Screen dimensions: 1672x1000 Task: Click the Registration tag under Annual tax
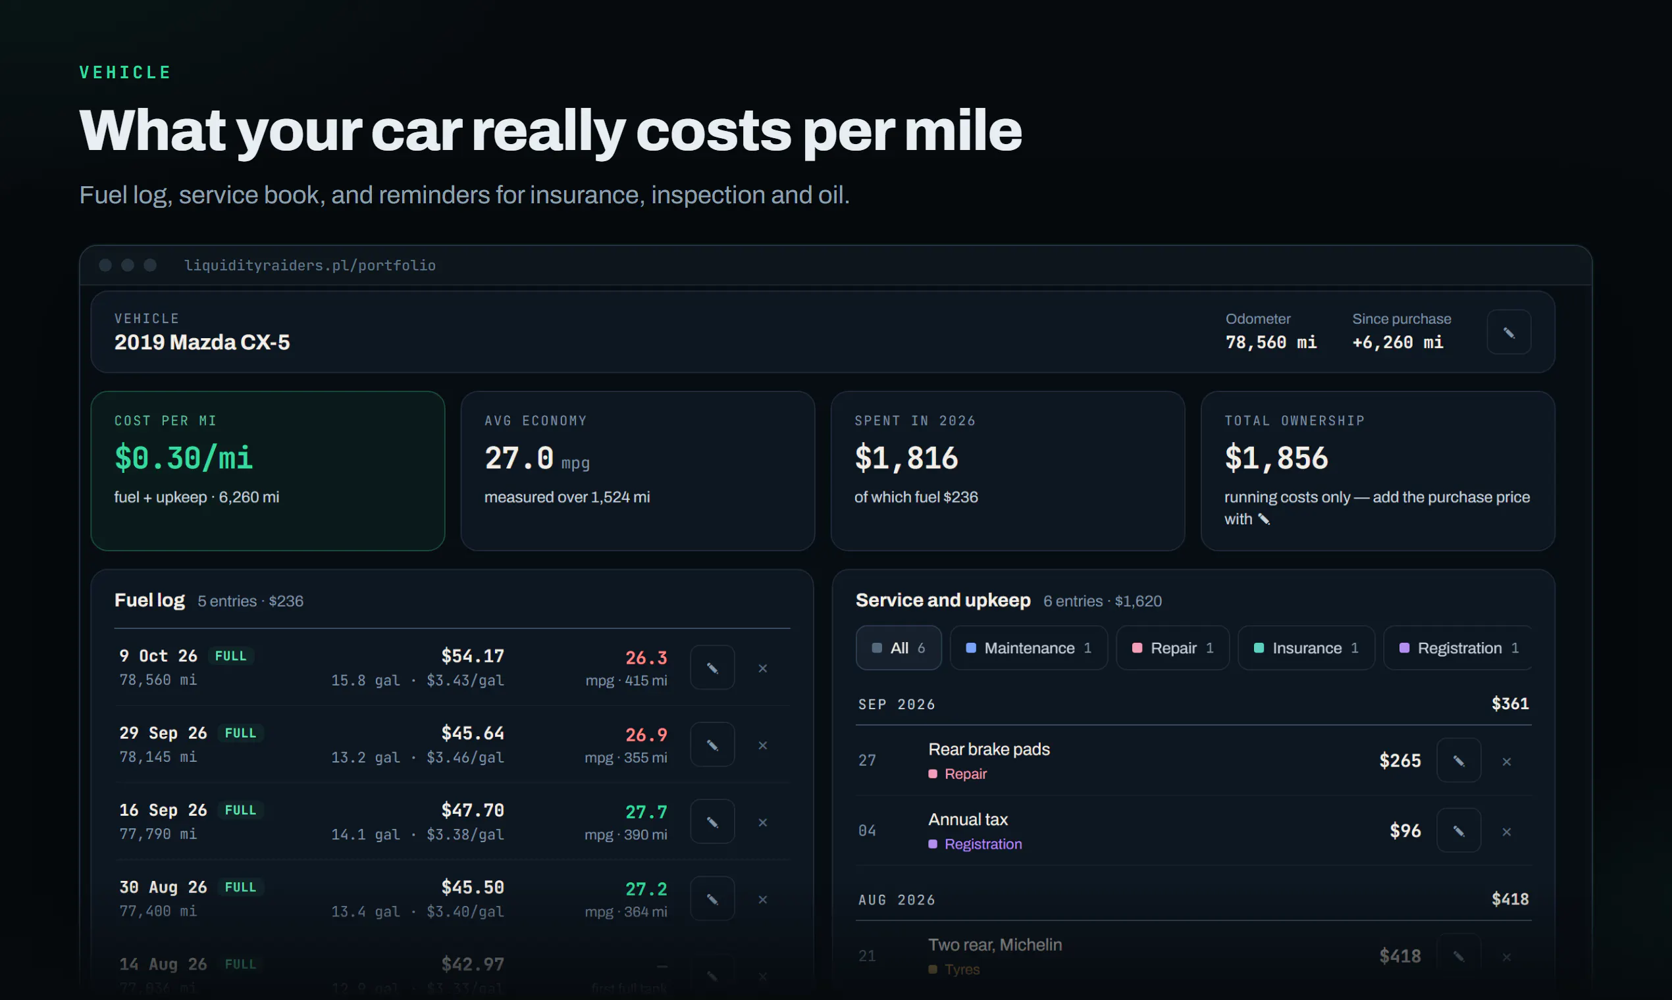(x=976, y=843)
